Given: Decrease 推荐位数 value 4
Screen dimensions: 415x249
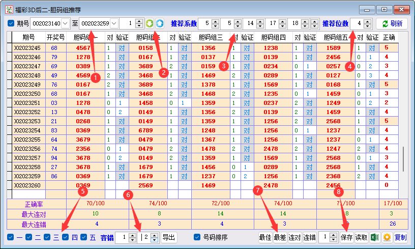Looking at the screenshot, I should pyautogui.click(x=367, y=25).
